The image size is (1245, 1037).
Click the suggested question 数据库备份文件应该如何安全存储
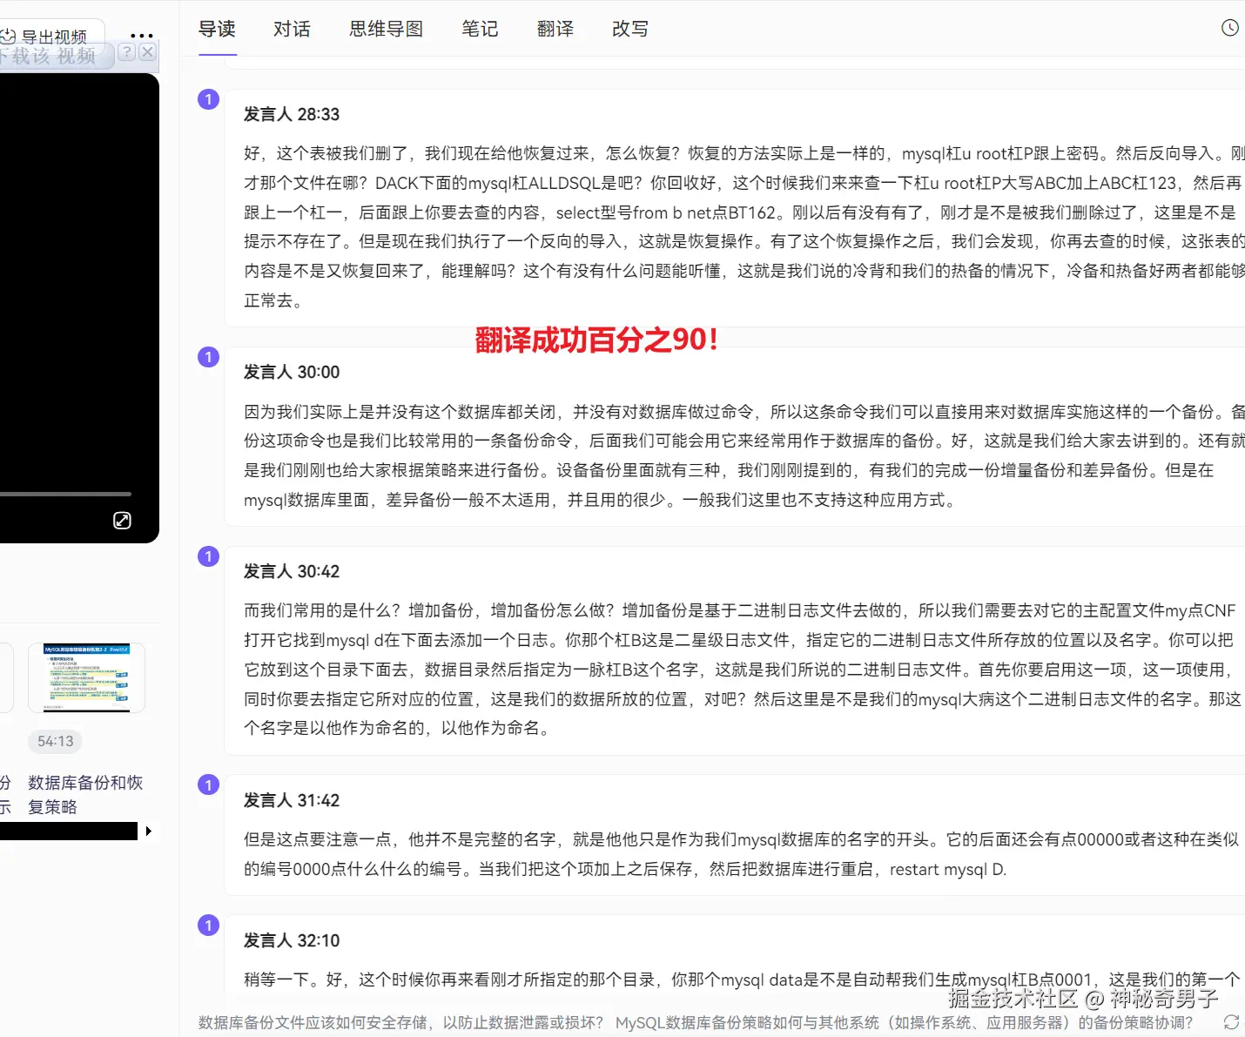pyautogui.click(x=400, y=1022)
